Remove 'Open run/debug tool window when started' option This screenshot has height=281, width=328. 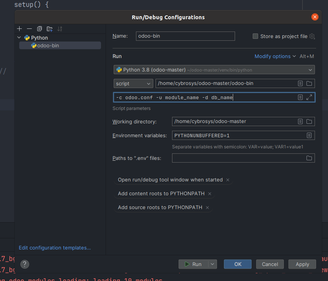tap(228, 180)
